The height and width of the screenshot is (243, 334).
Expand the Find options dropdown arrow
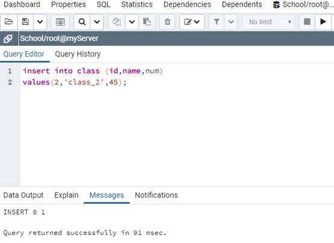97,22
